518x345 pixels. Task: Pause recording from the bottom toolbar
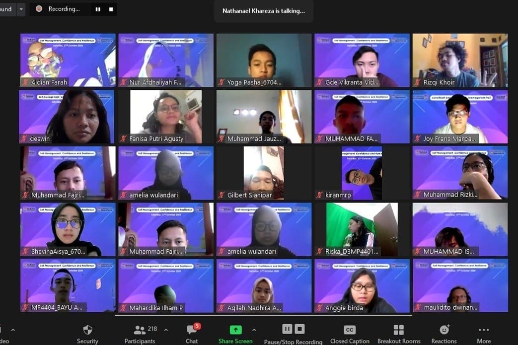point(287,329)
